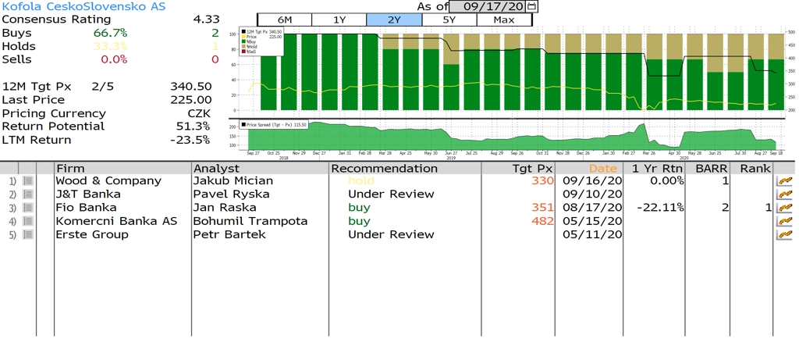Select the Max chart range tab

coord(504,20)
